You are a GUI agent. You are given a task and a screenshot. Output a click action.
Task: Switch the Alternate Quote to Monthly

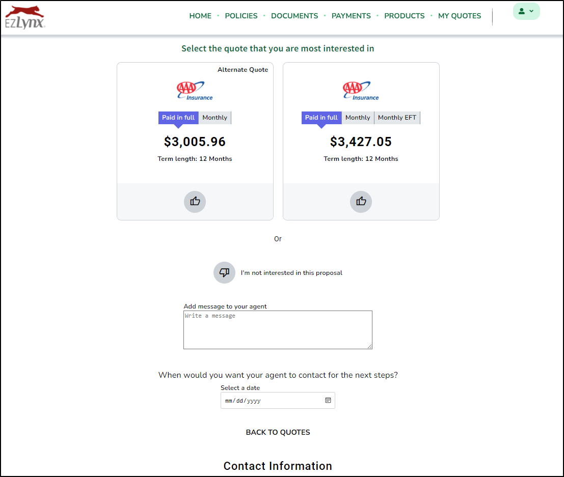pos(214,118)
